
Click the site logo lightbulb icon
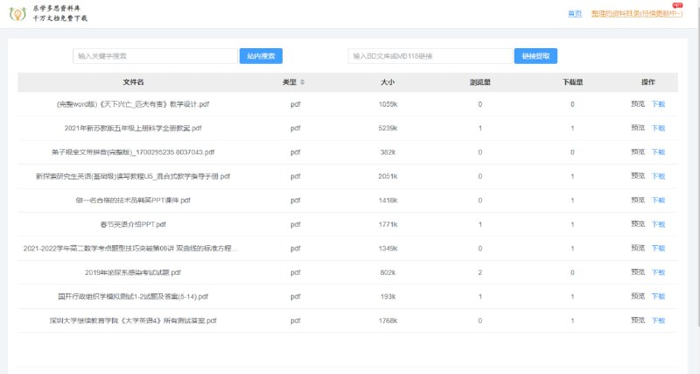pos(18,12)
